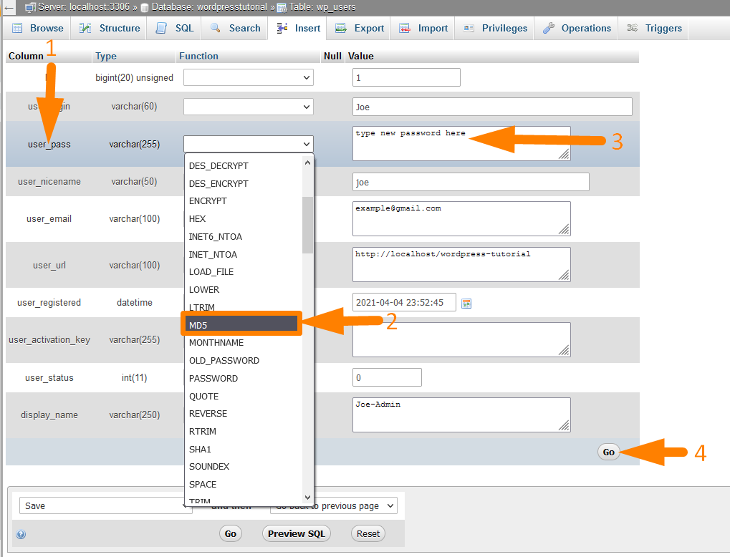
Task: Click the Preview SQL button
Action: [297, 534]
